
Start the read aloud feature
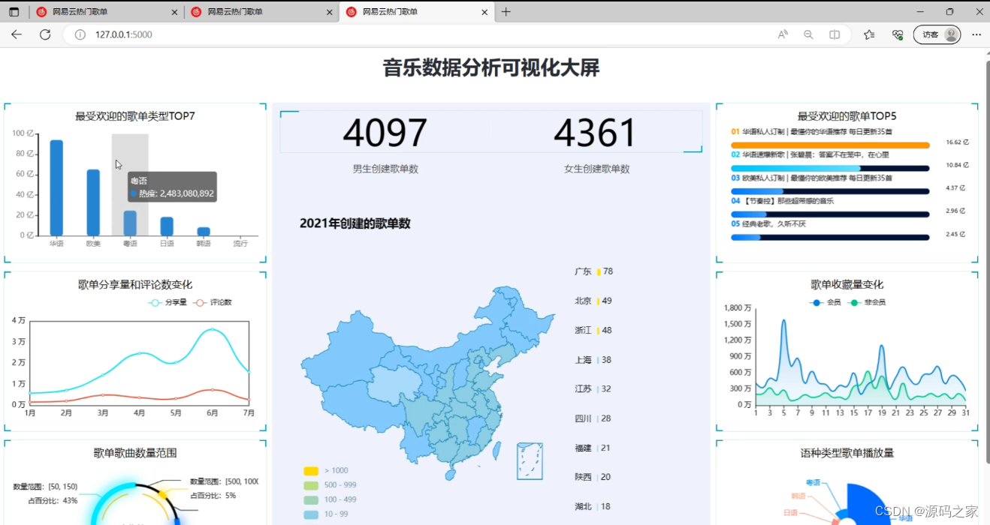(783, 34)
